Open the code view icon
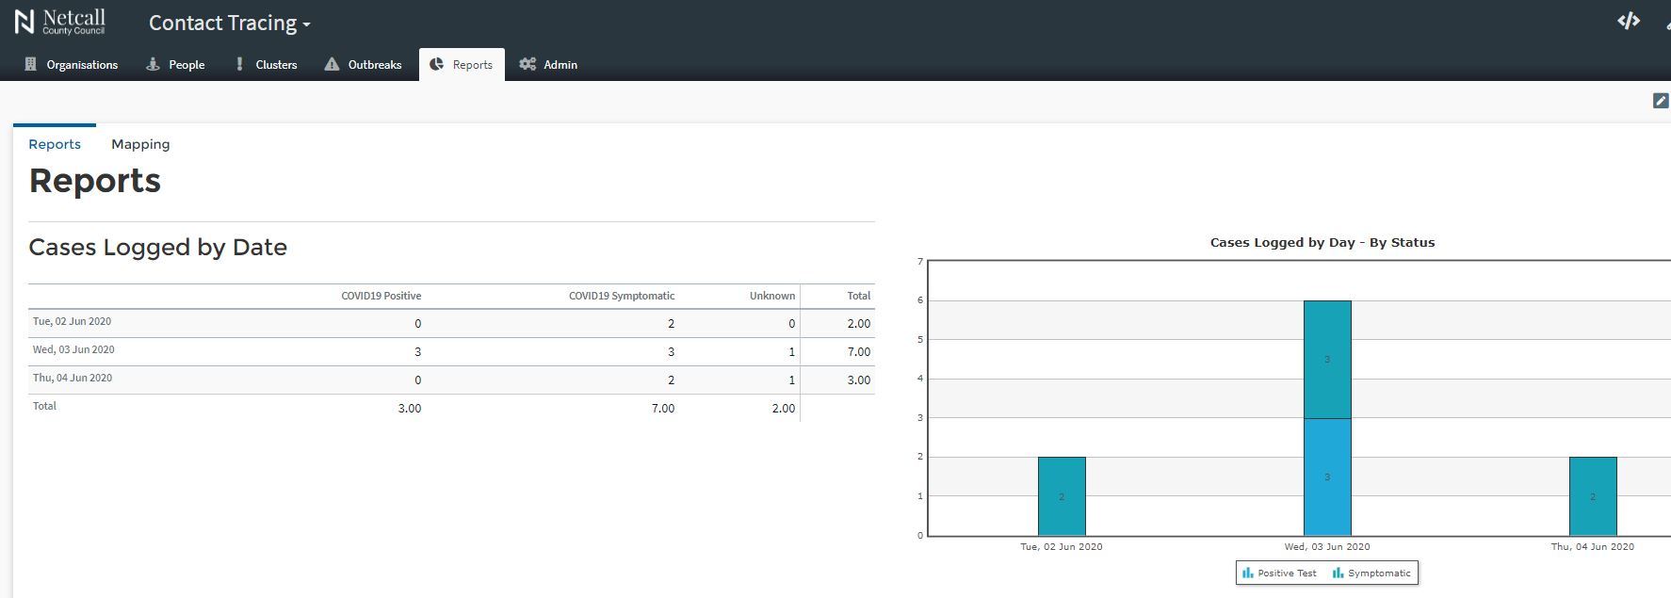The height and width of the screenshot is (598, 1671). (x=1628, y=21)
